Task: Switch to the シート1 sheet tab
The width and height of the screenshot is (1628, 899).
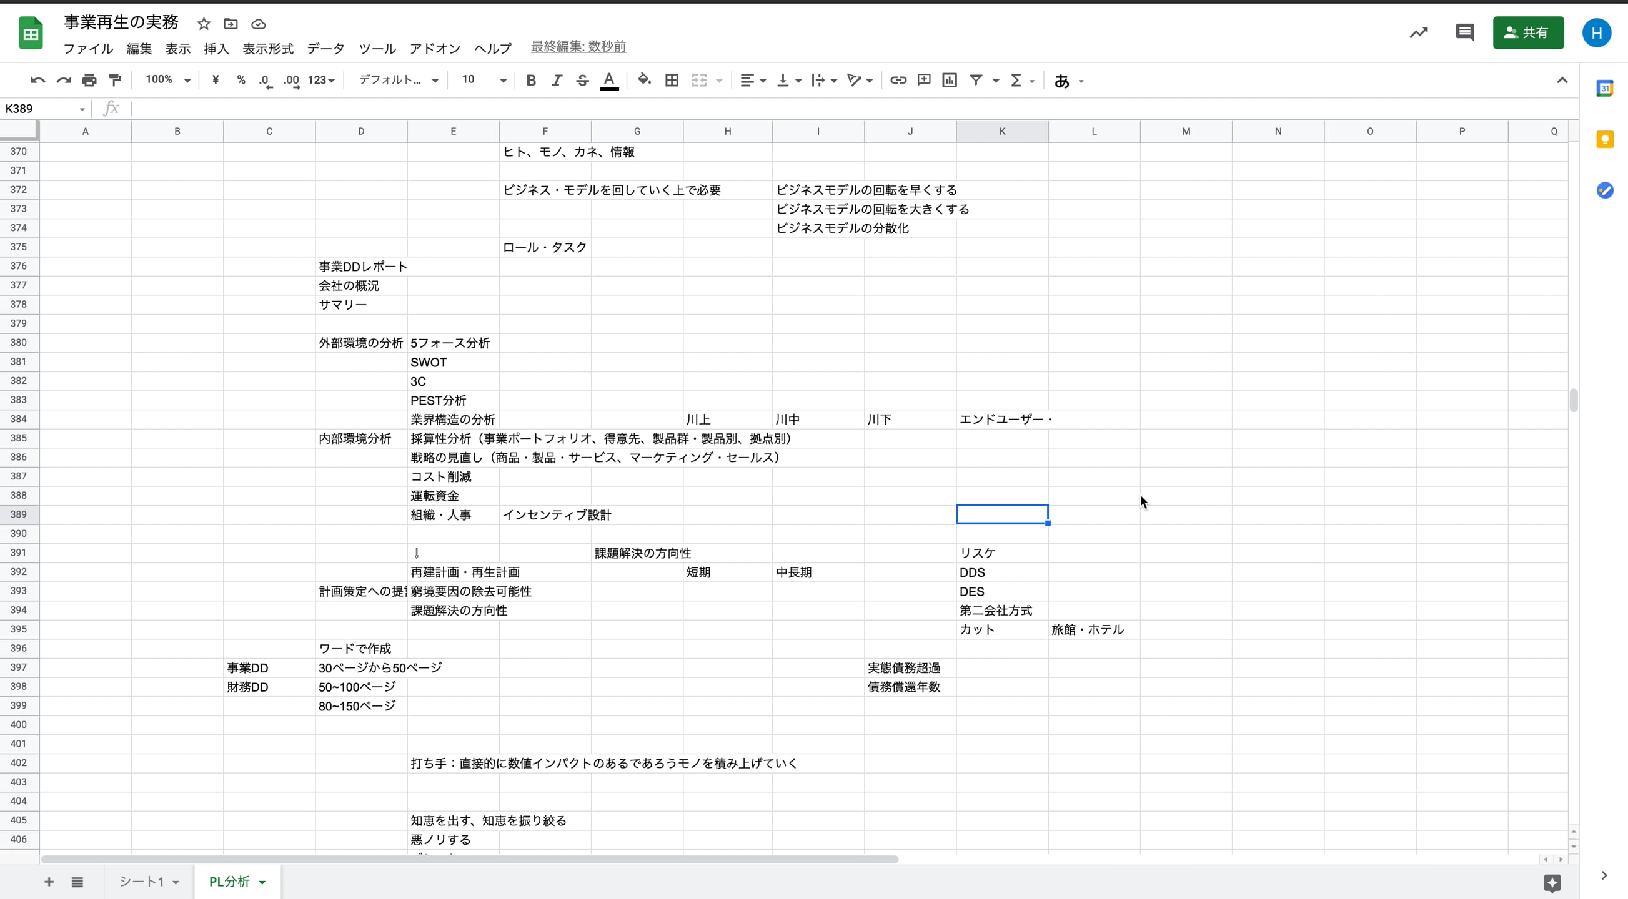Action: [x=143, y=882]
